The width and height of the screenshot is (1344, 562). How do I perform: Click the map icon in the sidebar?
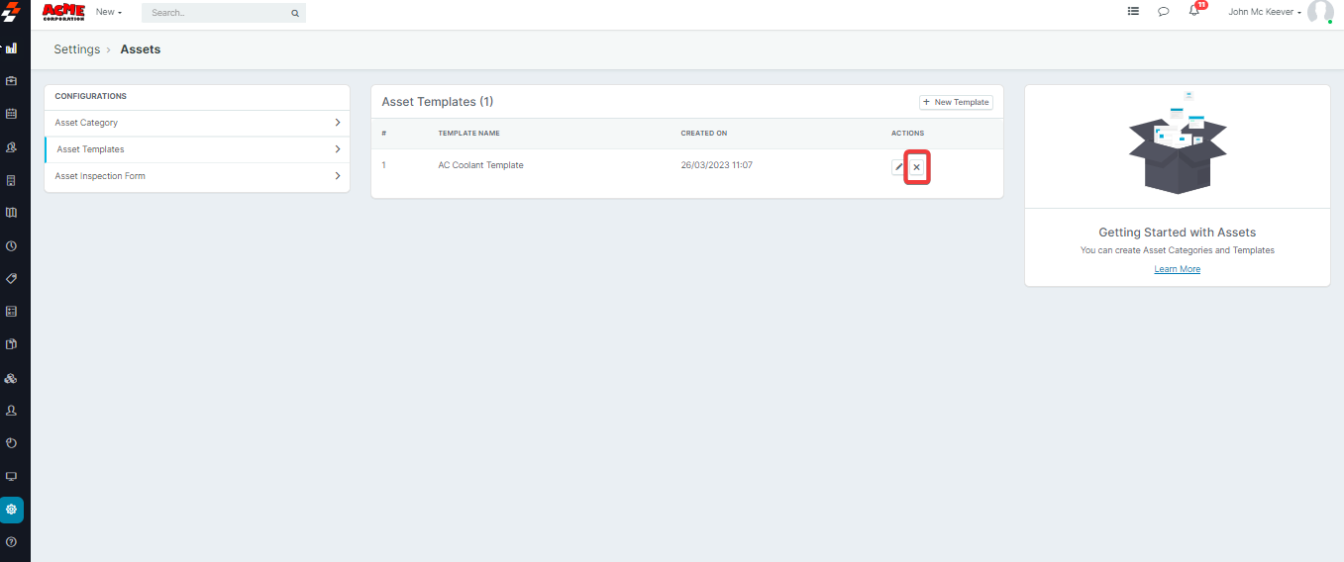tap(11, 213)
